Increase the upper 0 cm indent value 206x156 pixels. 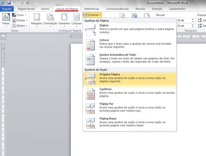coord(193,19)
